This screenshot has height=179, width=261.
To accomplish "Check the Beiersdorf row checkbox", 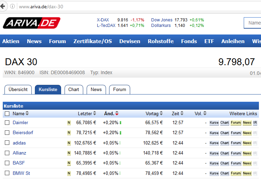I will click(x=7, y=132).
